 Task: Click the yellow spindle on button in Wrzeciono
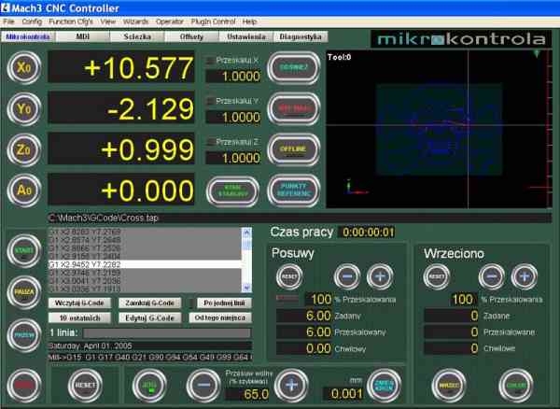(x=449, y=386)
